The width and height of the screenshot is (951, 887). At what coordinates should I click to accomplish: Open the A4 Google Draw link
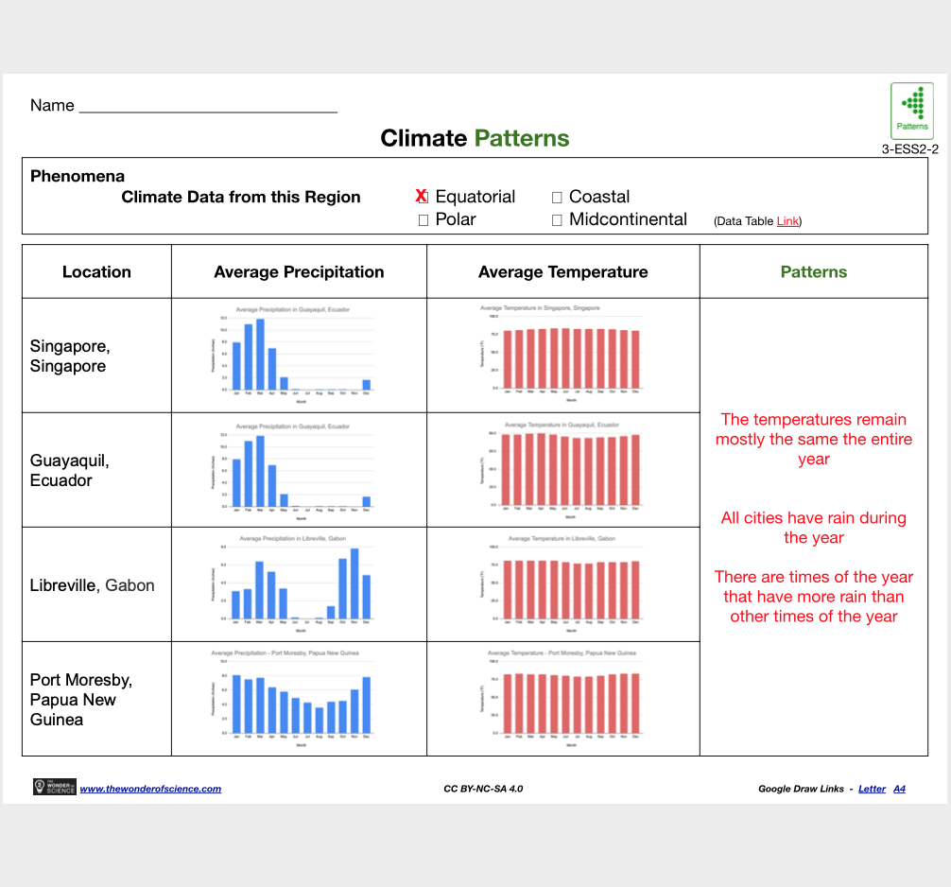point(899,789)
